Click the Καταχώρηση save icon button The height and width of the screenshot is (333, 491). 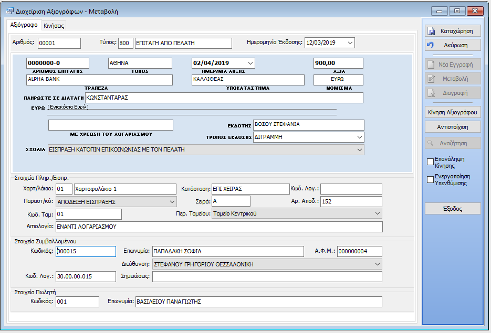[x=453, y=31]
